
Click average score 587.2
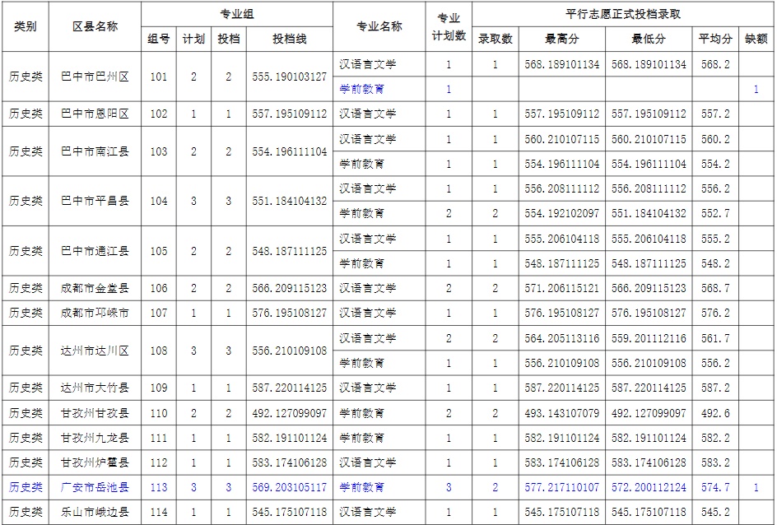point(715,388)
